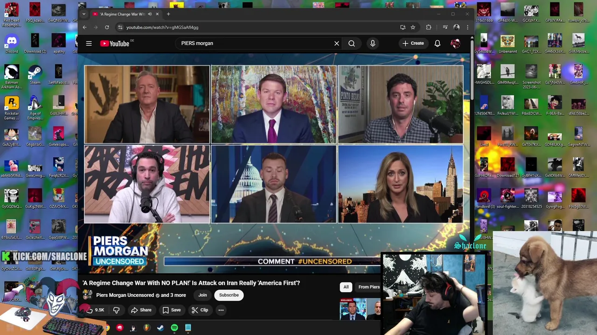The width and height of the screenshot is (597, 335).
Task: Open the Create upload button
Action: pos(413,43)
